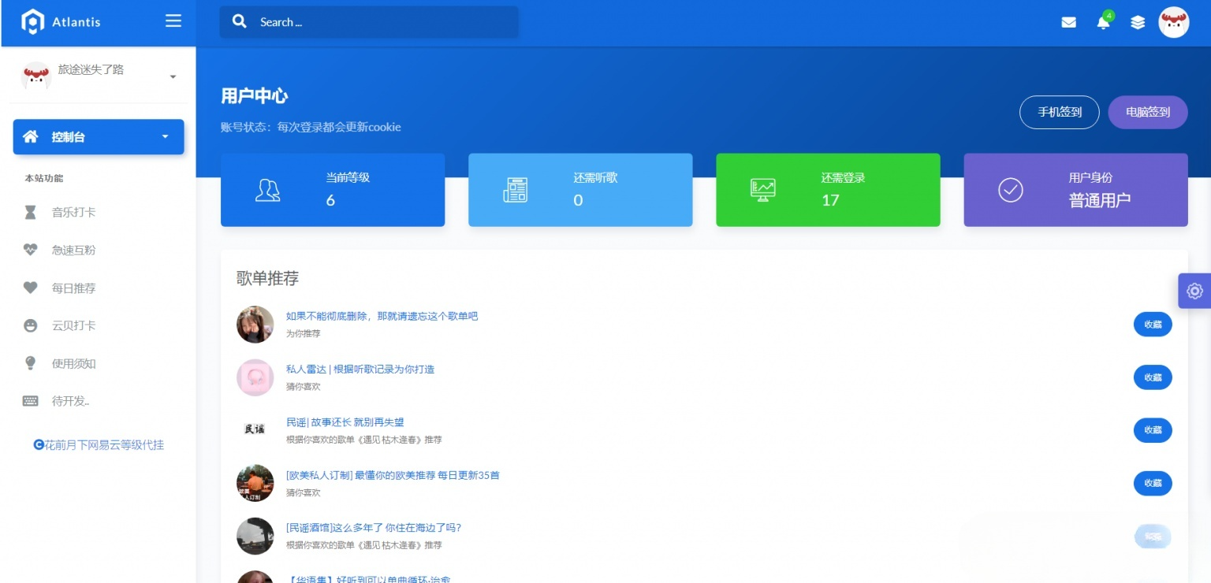Click the search magnifier icon
Image resolution: width=1211 pixels, height=583 pixels.
240,21
